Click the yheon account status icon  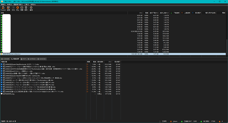171,121
